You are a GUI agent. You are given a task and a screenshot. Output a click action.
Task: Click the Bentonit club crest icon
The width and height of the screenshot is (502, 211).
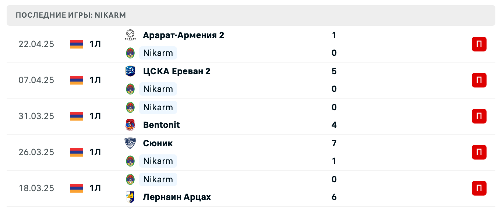pyautogui.click(x=130, y=125)
